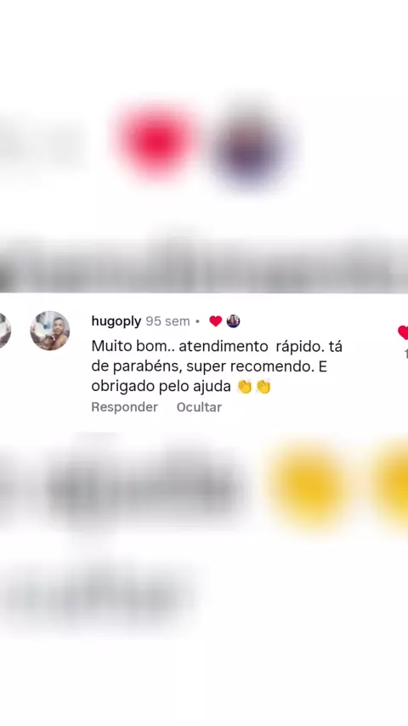Click the like count under the right heart
This screenshot has height=726, width=408.
(405, 354)
